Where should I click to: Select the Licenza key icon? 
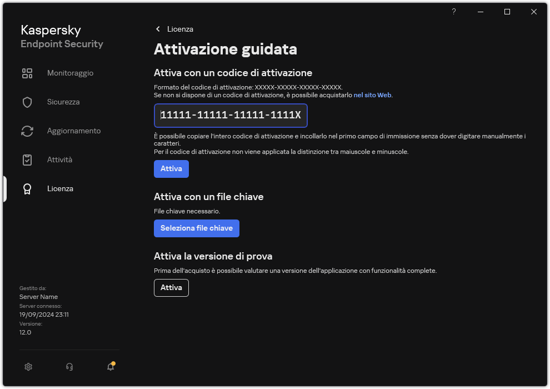click(x=27, y=188)
